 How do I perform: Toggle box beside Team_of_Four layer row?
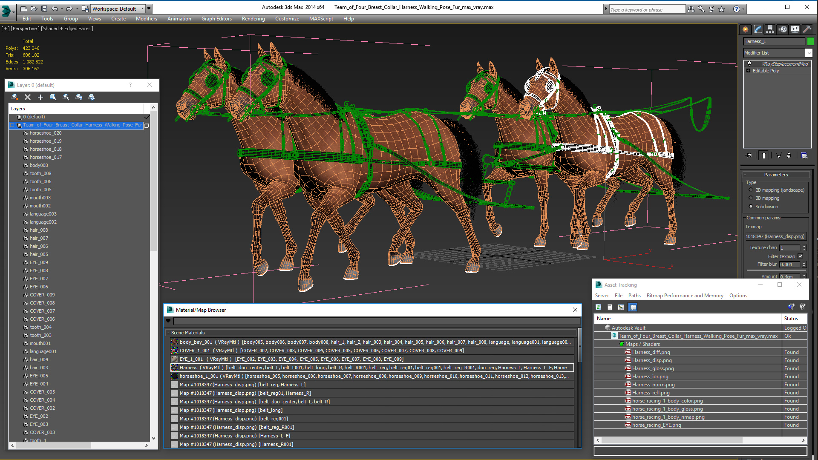[x=147, y=126]
